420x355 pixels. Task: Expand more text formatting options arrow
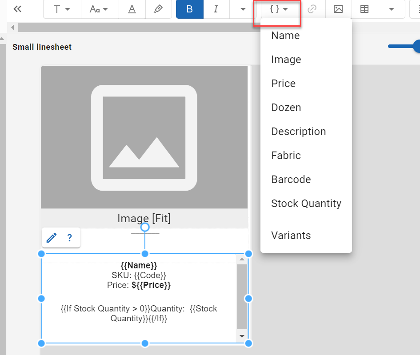point(243,9)
